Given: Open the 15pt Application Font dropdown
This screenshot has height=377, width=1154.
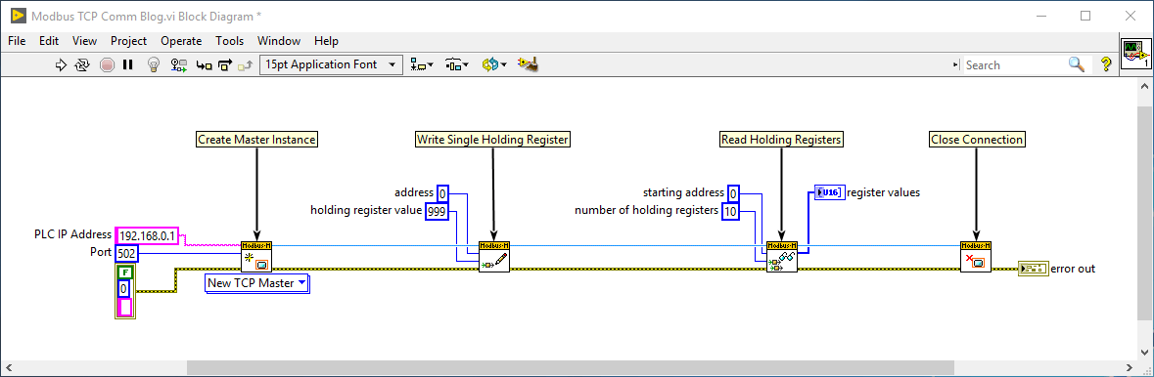Looking at the screenshot, I should tap(331, 64).
